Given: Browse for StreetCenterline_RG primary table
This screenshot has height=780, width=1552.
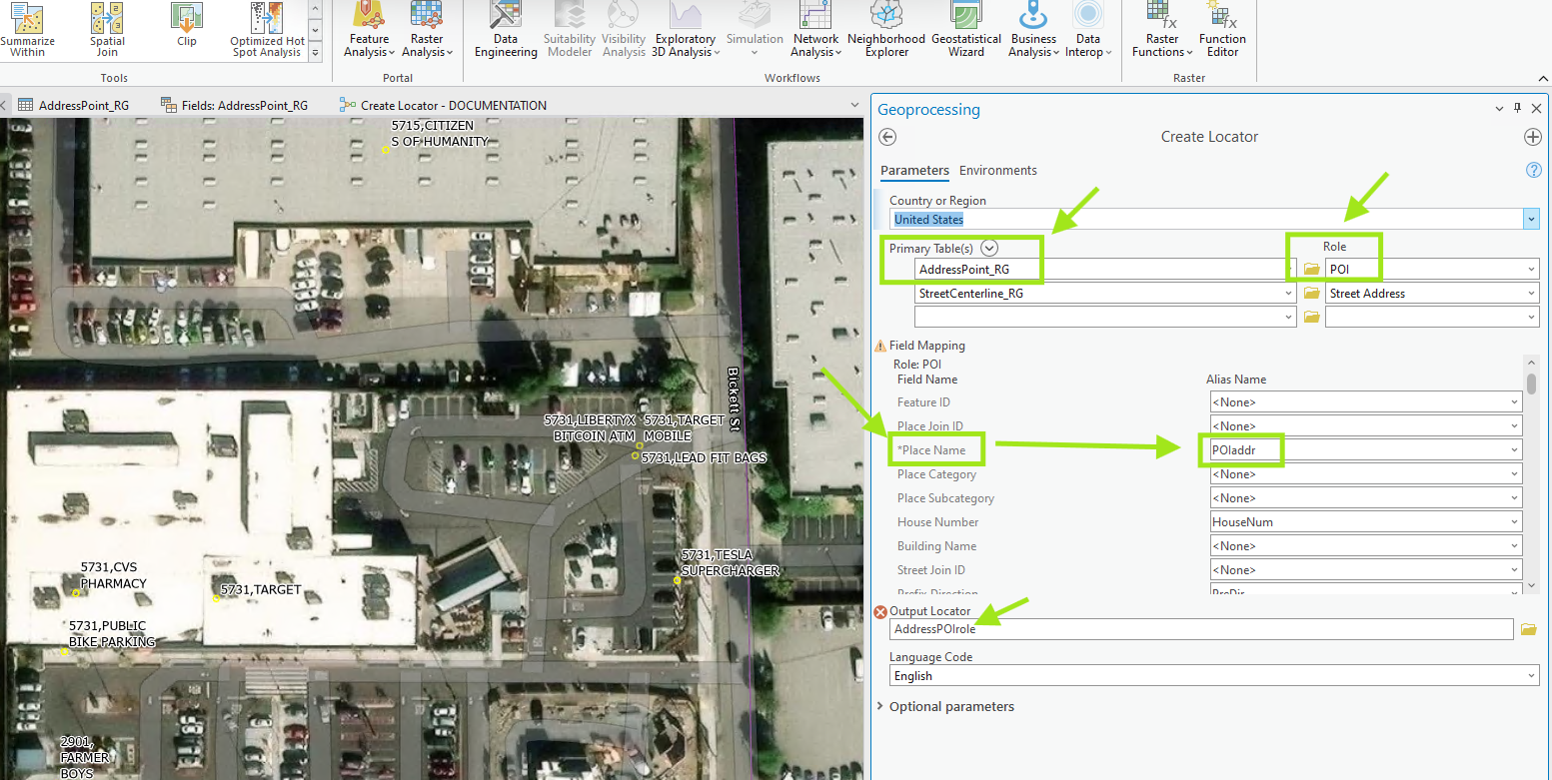Looking at the screenshot, I should point(1312,294).
